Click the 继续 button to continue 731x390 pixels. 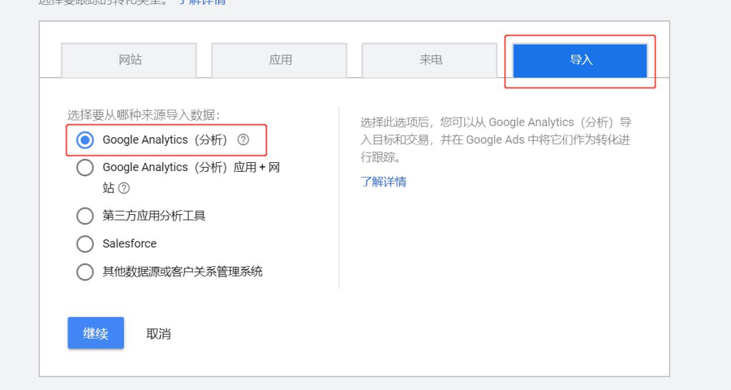[x=95, y=333]
